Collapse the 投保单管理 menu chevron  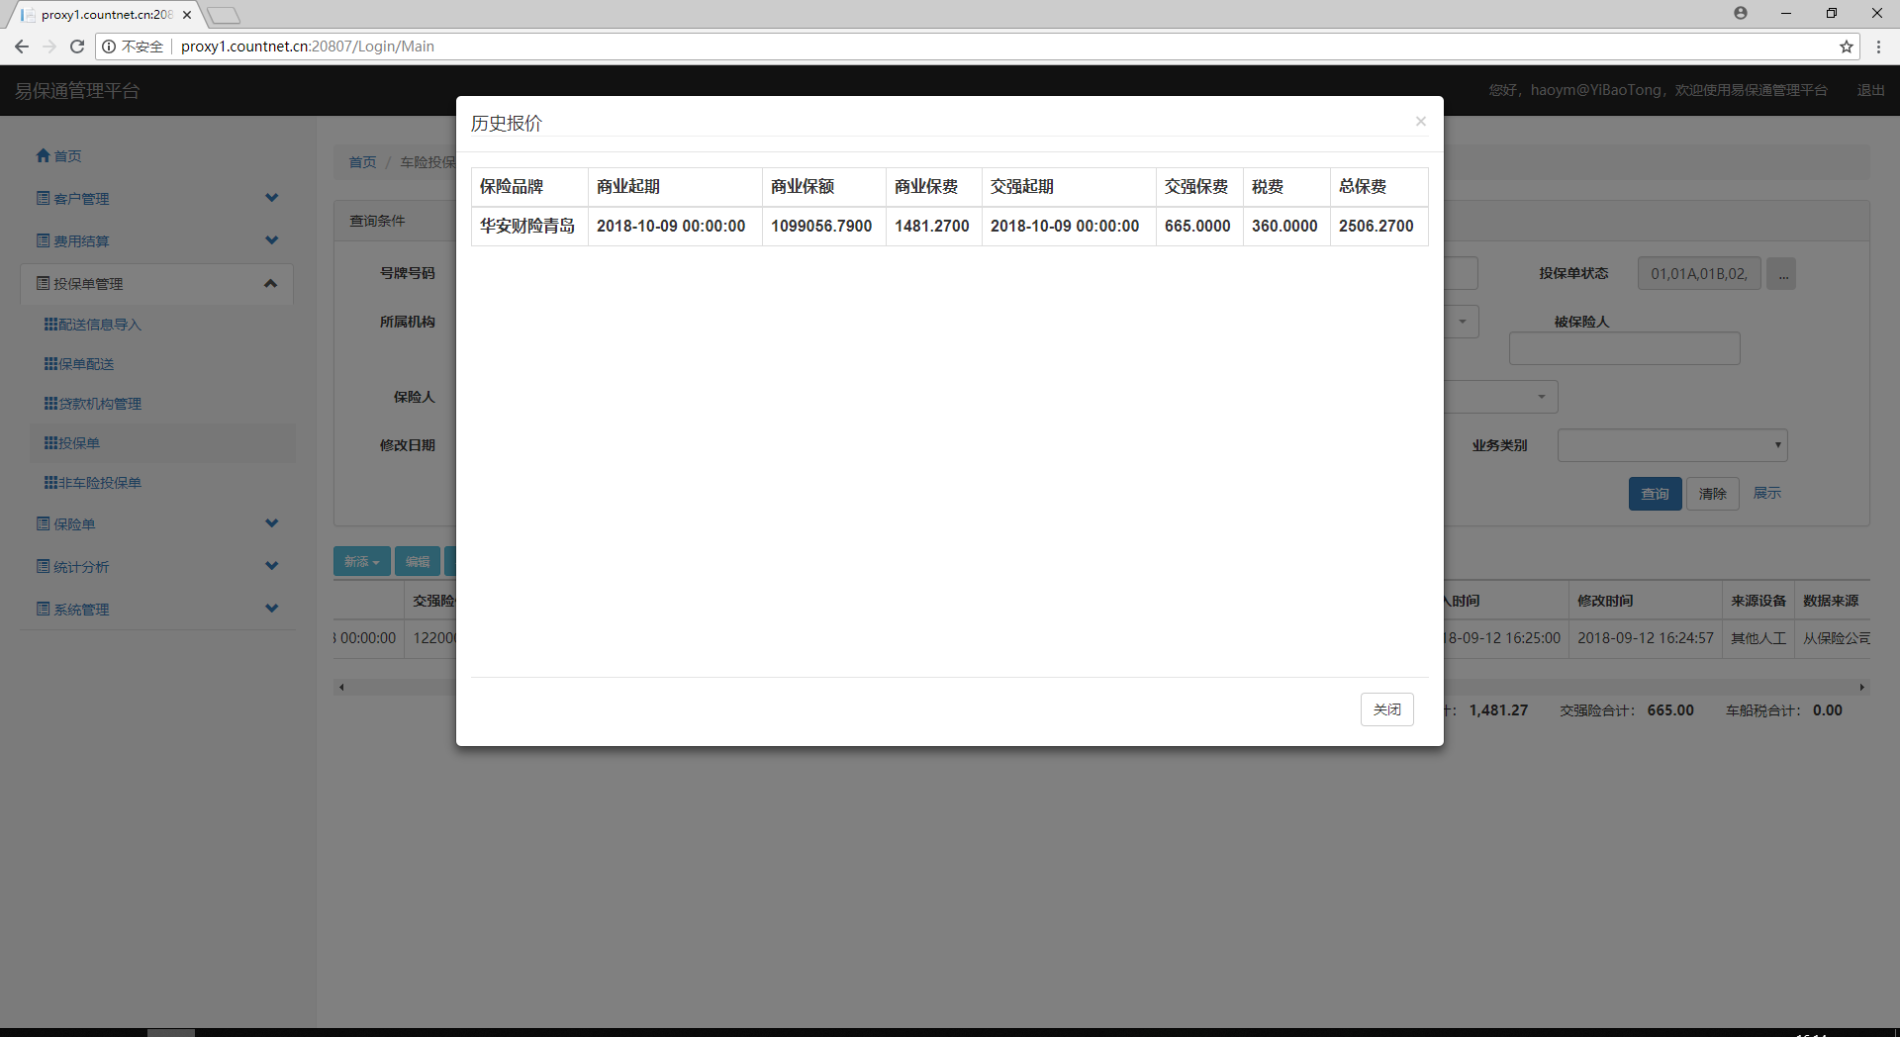tap(270, 284)
